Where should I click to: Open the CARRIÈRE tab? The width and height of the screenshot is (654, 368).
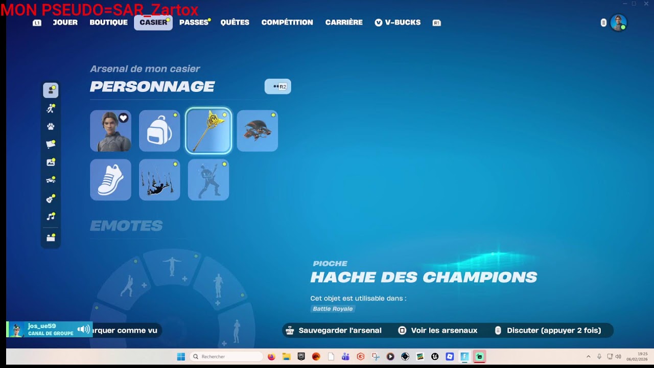344,22
